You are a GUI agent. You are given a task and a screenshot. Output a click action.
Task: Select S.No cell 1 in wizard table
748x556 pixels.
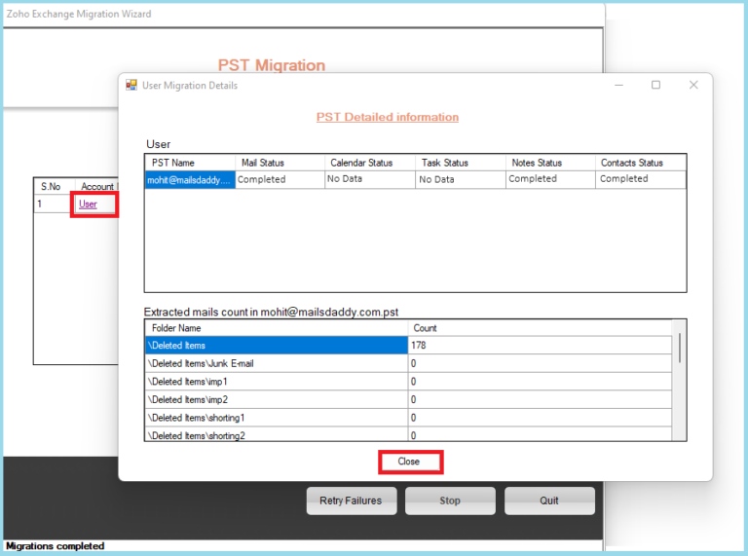[54, 204]
